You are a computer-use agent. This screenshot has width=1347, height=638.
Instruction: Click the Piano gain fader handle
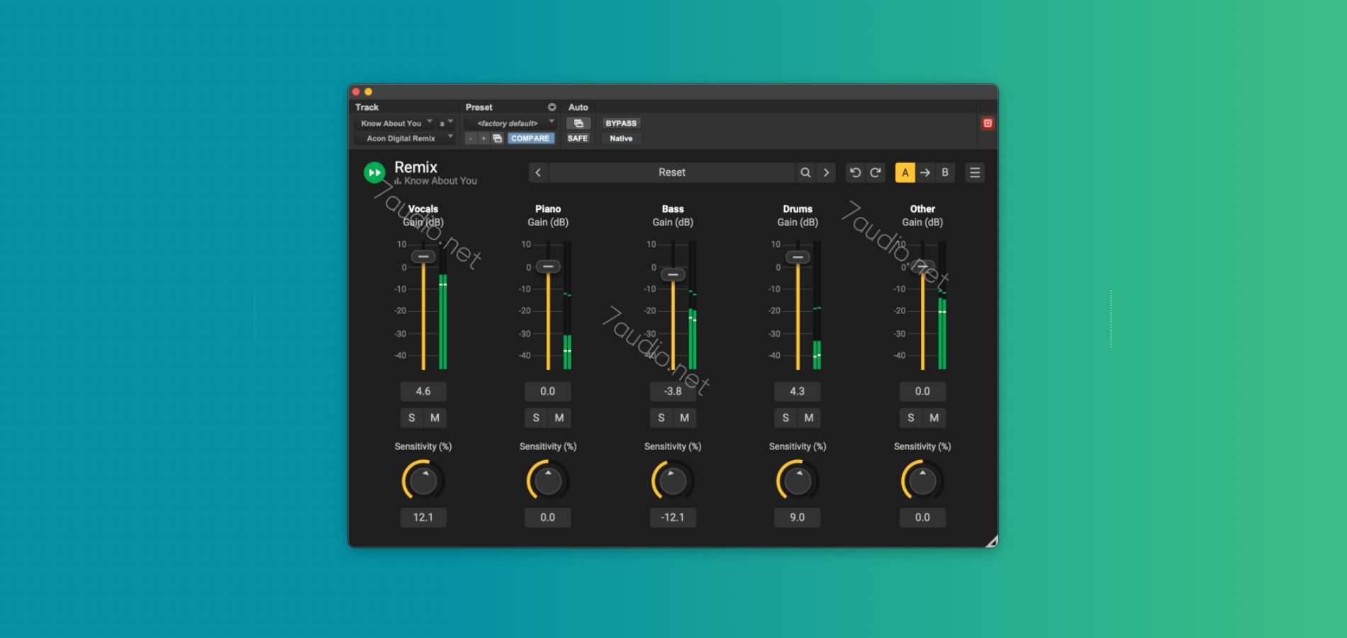click(548, 267)
